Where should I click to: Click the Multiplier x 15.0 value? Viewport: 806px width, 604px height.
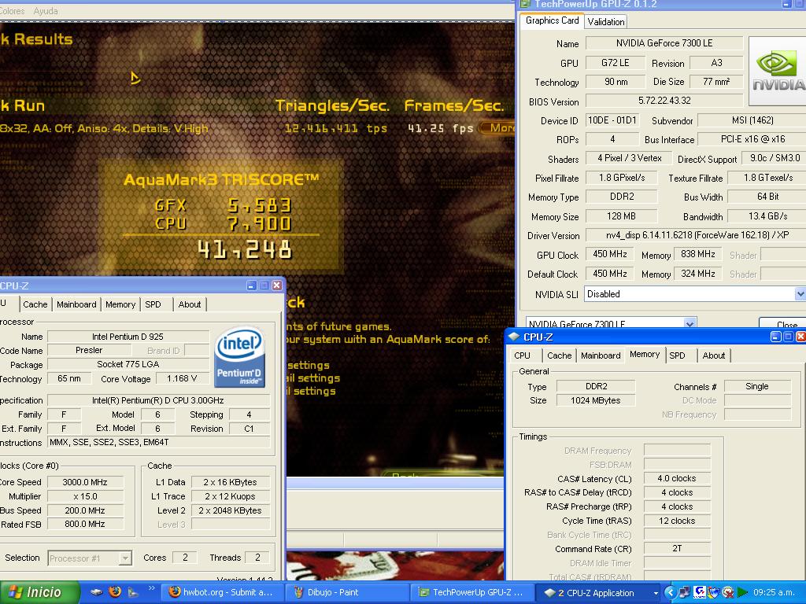85,497
